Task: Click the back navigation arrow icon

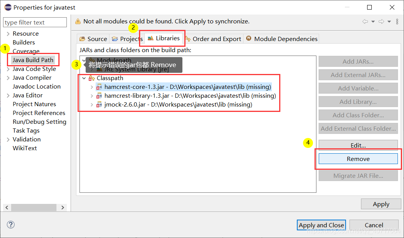Action: (365, 21)
